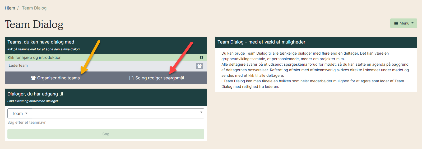The height and width of the screenshot is (149, 422).
Task: Open the Lederteam active dialog
Action: point(18,65)
